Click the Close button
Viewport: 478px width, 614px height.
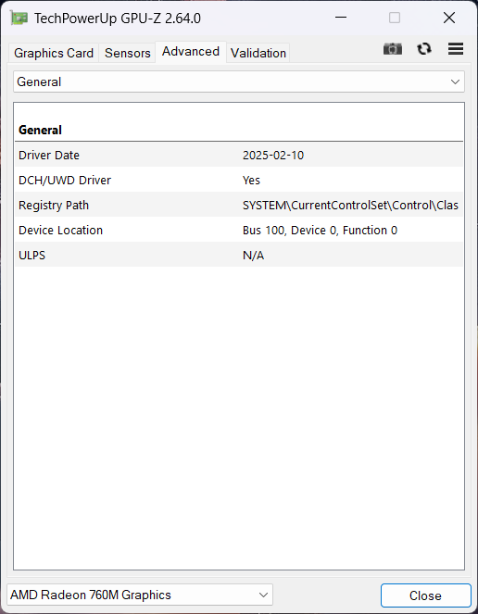425,595
